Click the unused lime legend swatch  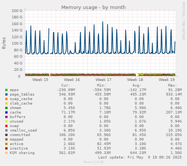click(6, 121)
